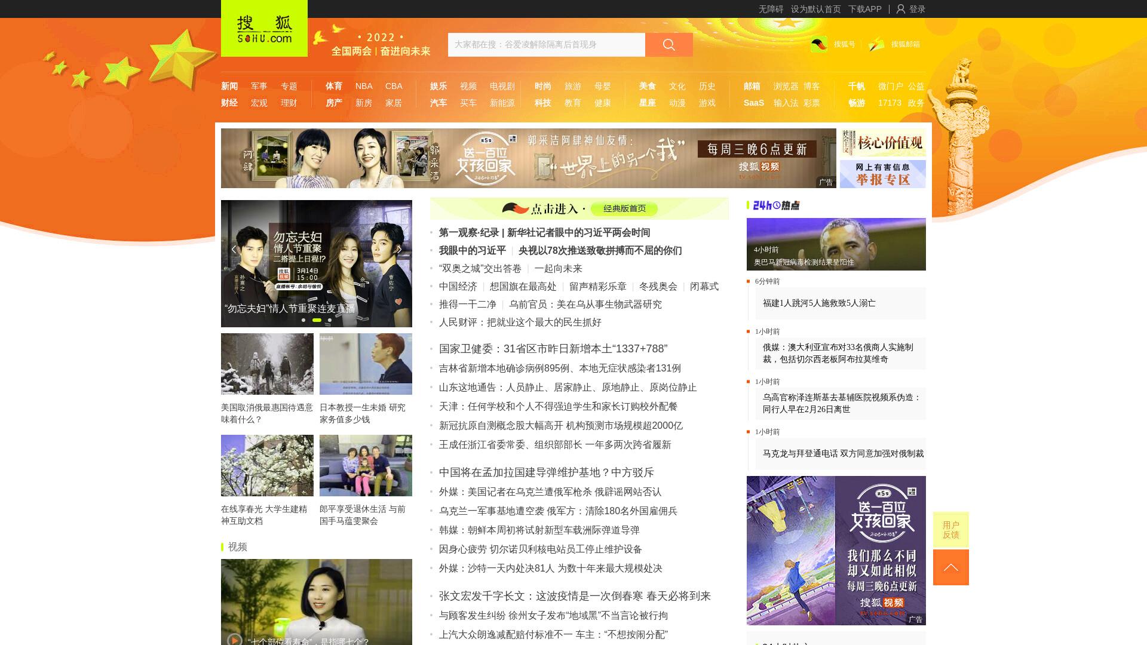The image size is (1147, 645).
Task: Click 无障碍 in the top bar
Action: 771,9
